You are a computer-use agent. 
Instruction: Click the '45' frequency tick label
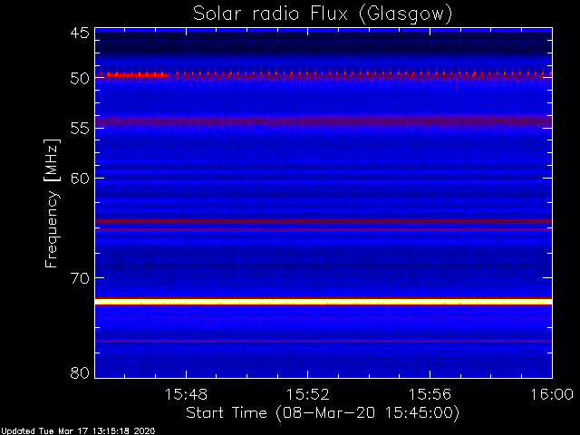click(x=80, y=33)
